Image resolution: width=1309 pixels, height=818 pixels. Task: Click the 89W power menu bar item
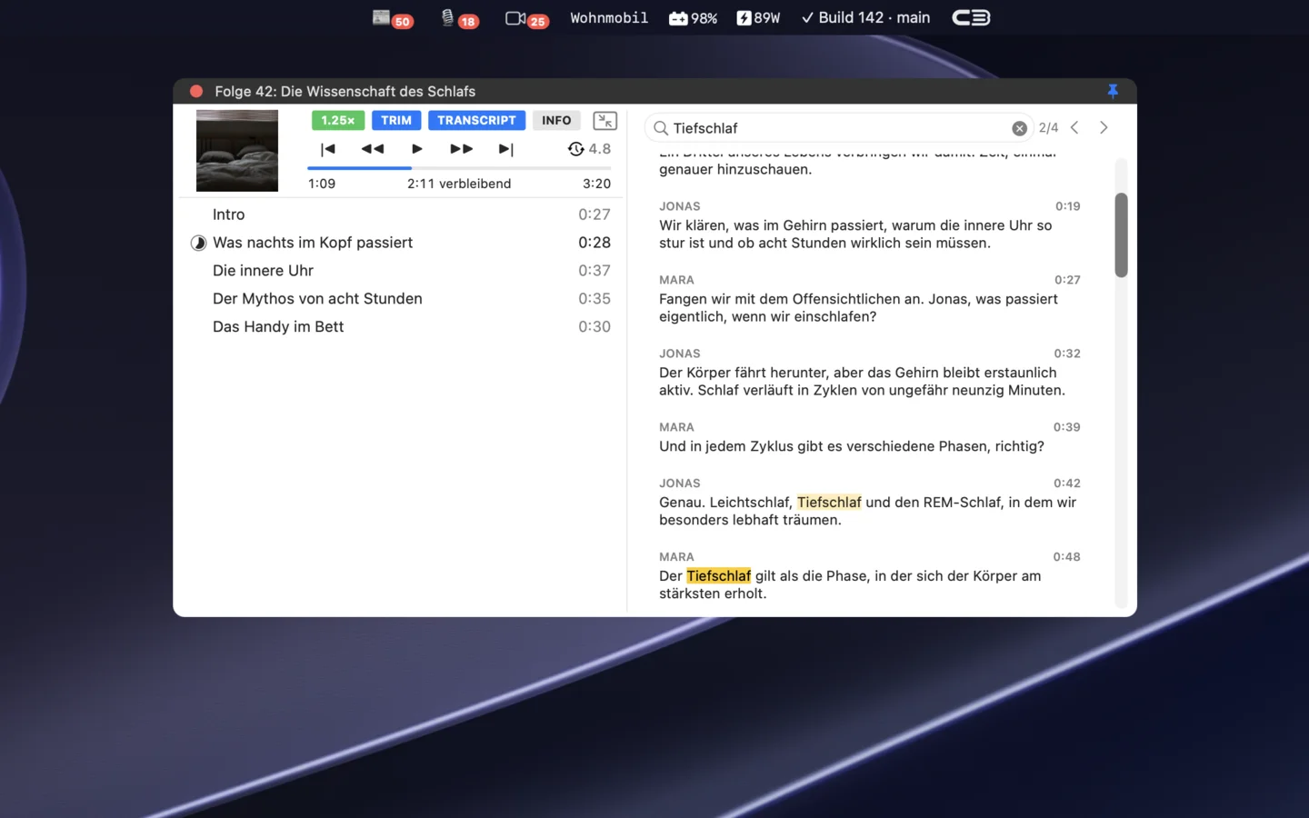[758, 18]
